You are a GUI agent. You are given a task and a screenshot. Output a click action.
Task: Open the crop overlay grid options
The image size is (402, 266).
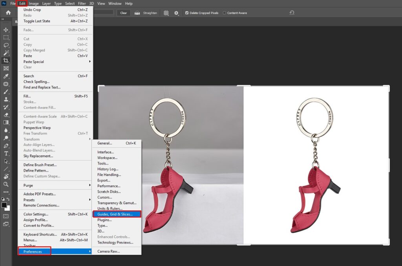(x=166, y=13)
